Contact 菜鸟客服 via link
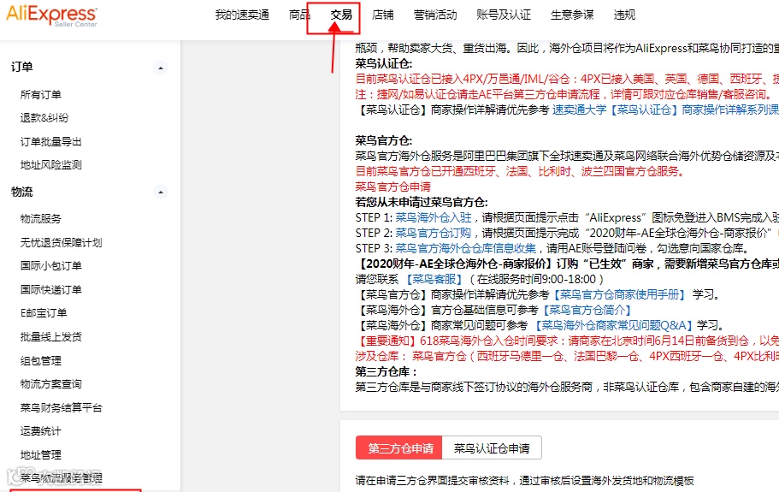The width and height of the screenshot is (779, 492). (x=434, y=279)
